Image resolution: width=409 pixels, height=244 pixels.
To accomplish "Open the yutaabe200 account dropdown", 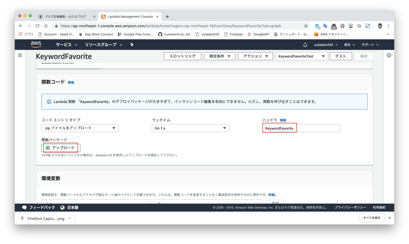I will click(326, 45).
